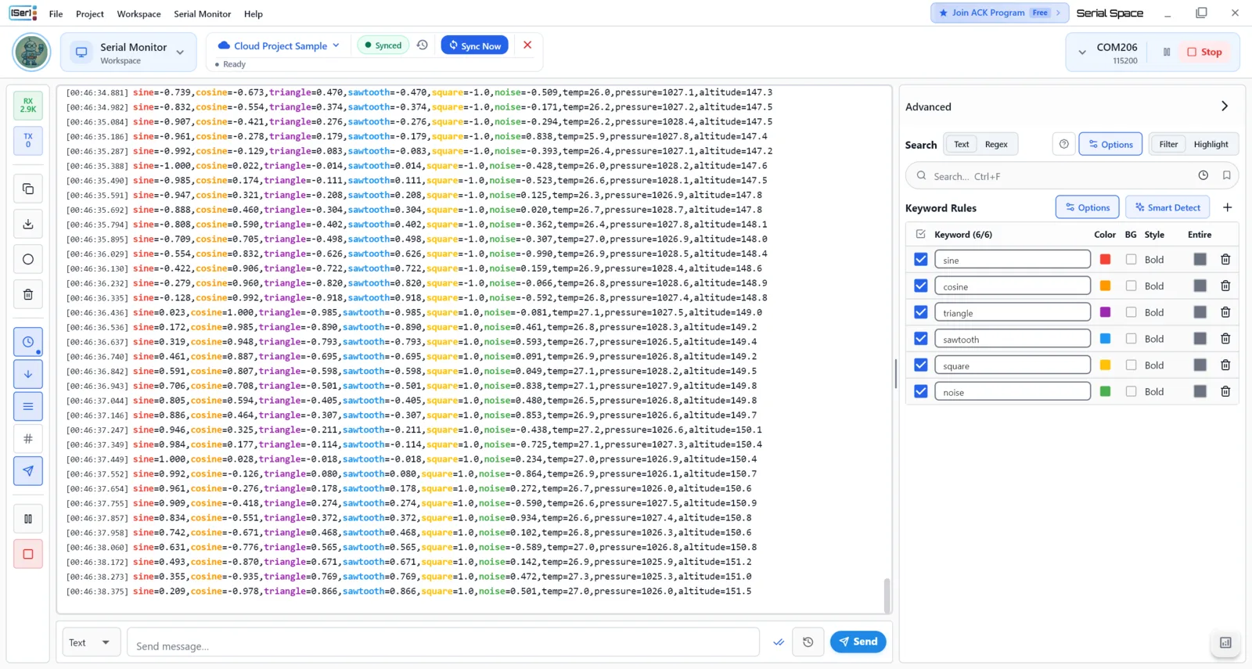Toggle the Keyword select-all checkbox header

pos(921,234)
